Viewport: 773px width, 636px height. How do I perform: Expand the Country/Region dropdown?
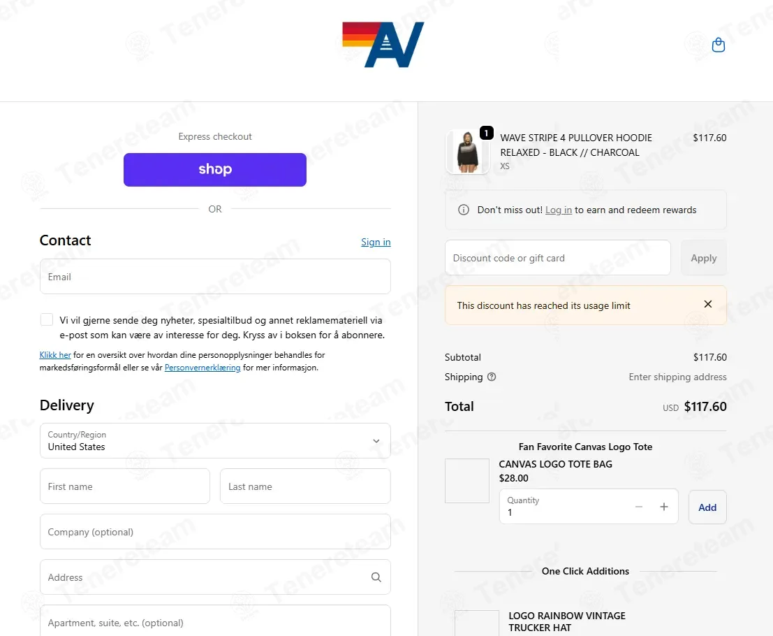[215, 440]
